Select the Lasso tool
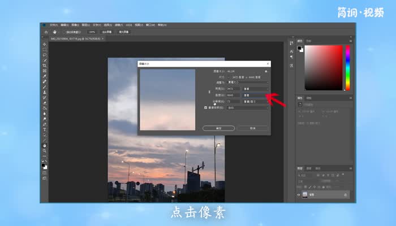396x226 pixels. click(x=45, y=55)
